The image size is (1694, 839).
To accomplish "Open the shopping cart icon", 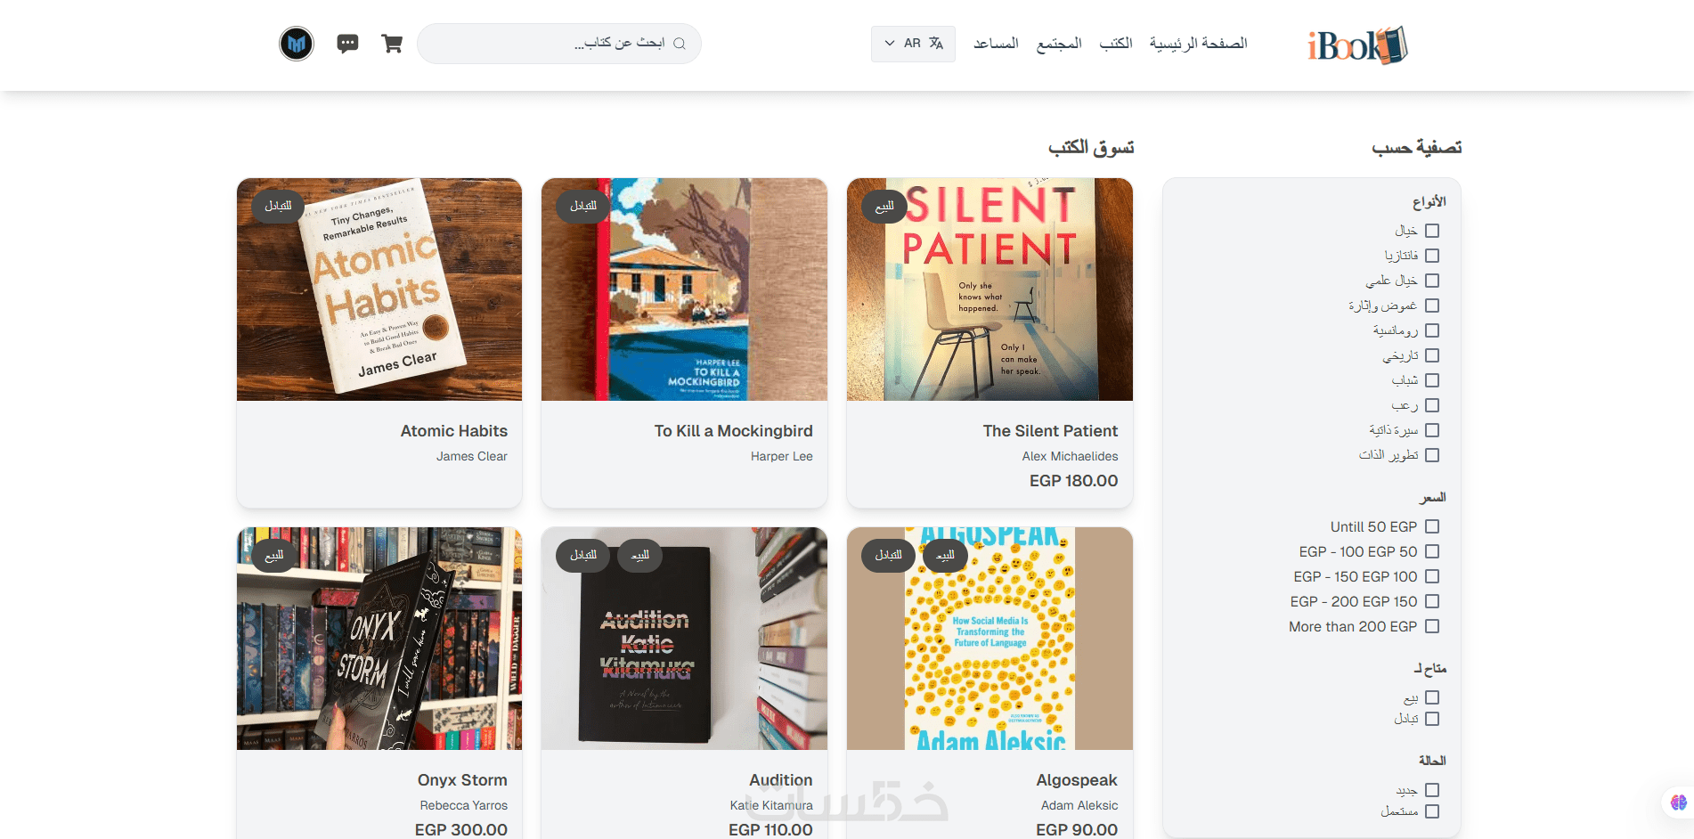I will tap(392, 44).
